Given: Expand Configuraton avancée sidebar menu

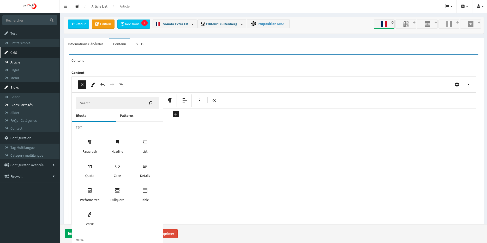Looking at the screenshot, I should 30,165.
